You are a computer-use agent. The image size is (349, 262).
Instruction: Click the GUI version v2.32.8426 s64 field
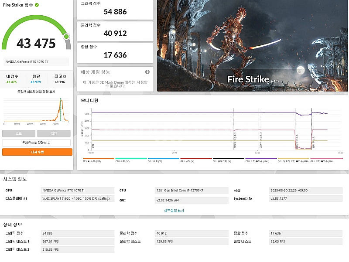192,200
